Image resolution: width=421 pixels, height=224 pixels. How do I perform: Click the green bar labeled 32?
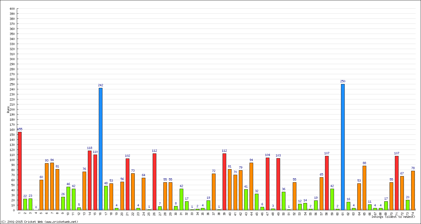point(257,202)
